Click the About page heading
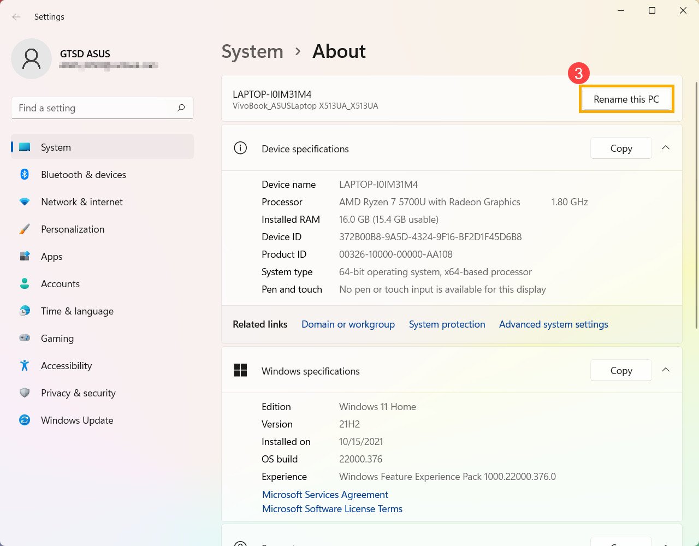 [x=339, y=52]
